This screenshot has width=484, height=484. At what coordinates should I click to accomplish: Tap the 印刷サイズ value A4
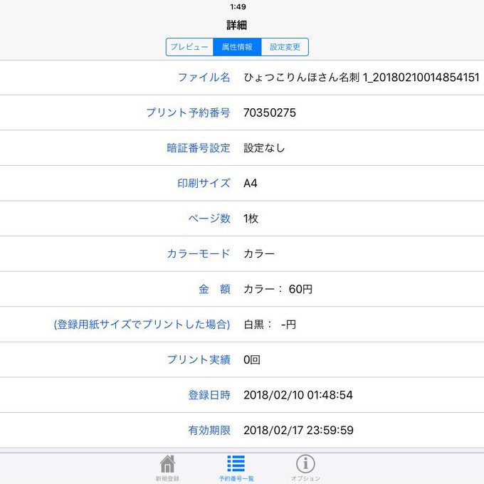pos(251,184)
